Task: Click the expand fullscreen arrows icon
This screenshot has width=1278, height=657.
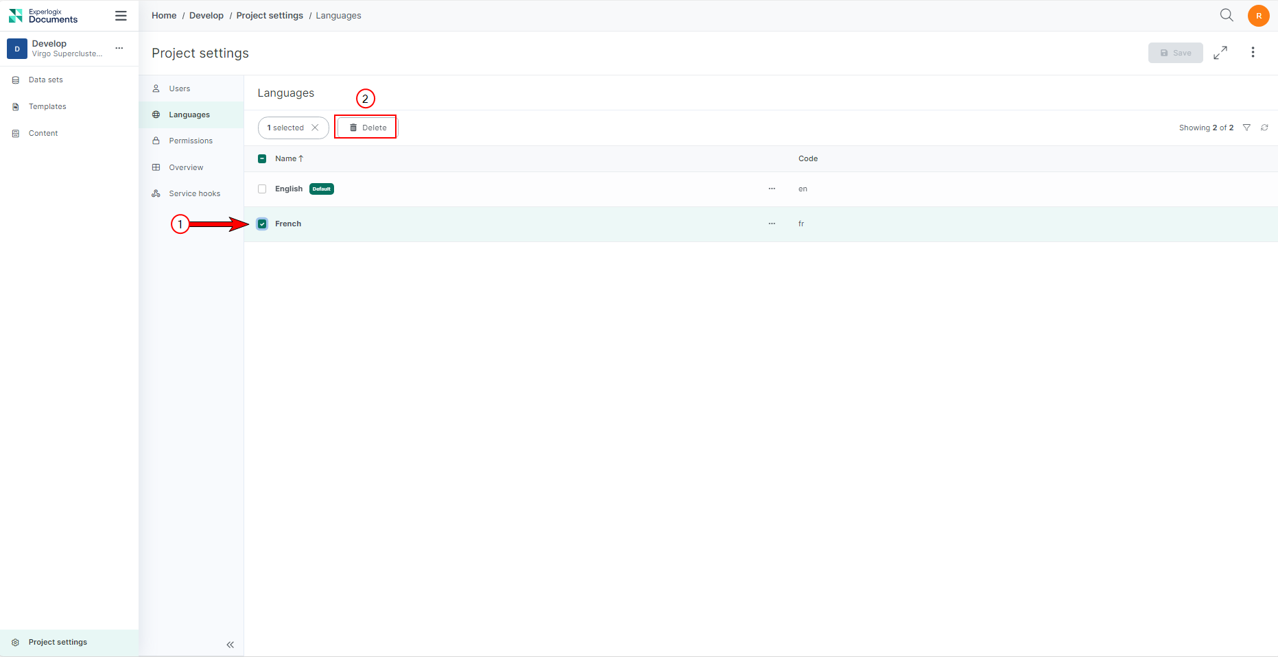Action: coord(1220,53)
